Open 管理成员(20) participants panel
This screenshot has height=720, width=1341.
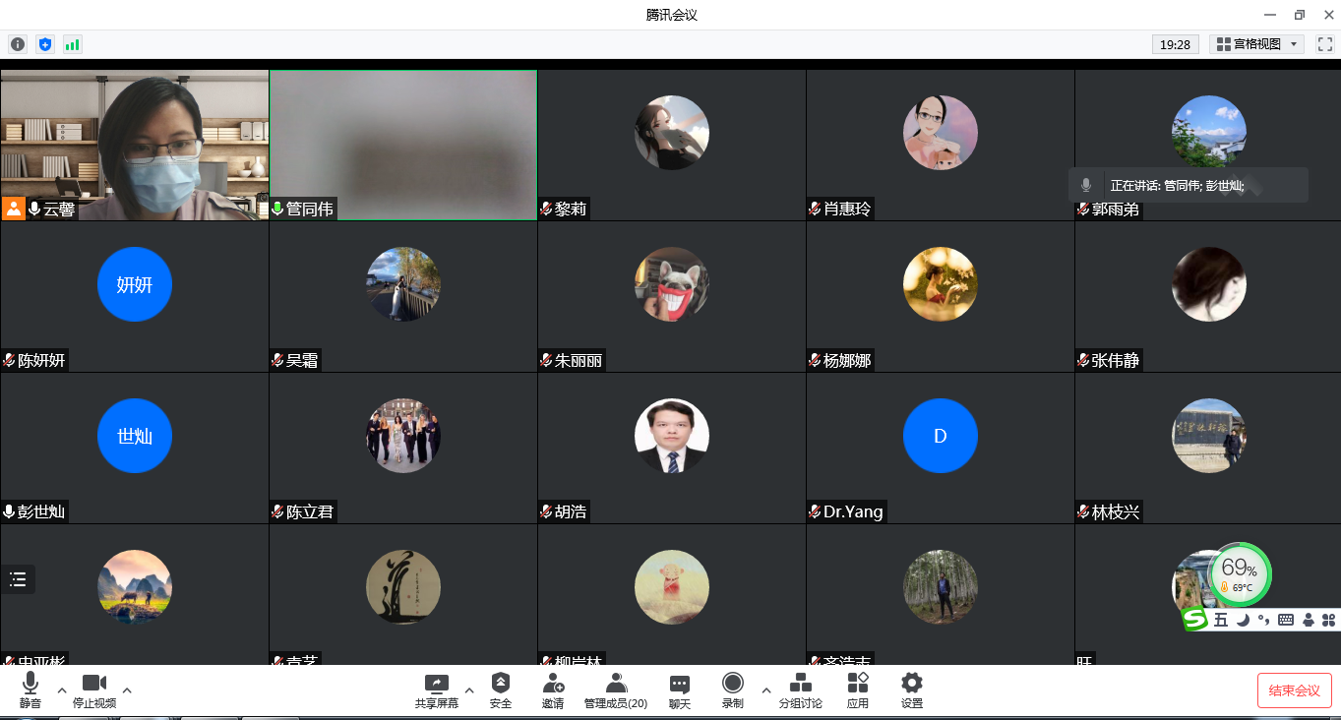tap(616, 690)
